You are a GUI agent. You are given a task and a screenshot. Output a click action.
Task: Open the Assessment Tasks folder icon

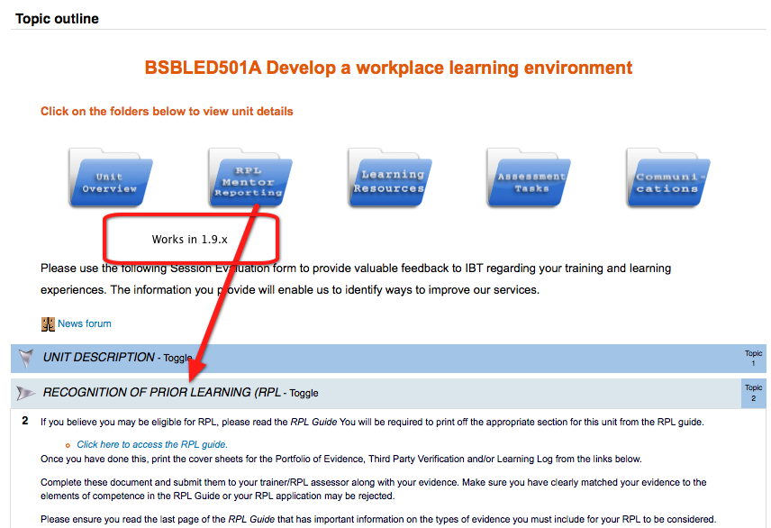tap(529, 178)
